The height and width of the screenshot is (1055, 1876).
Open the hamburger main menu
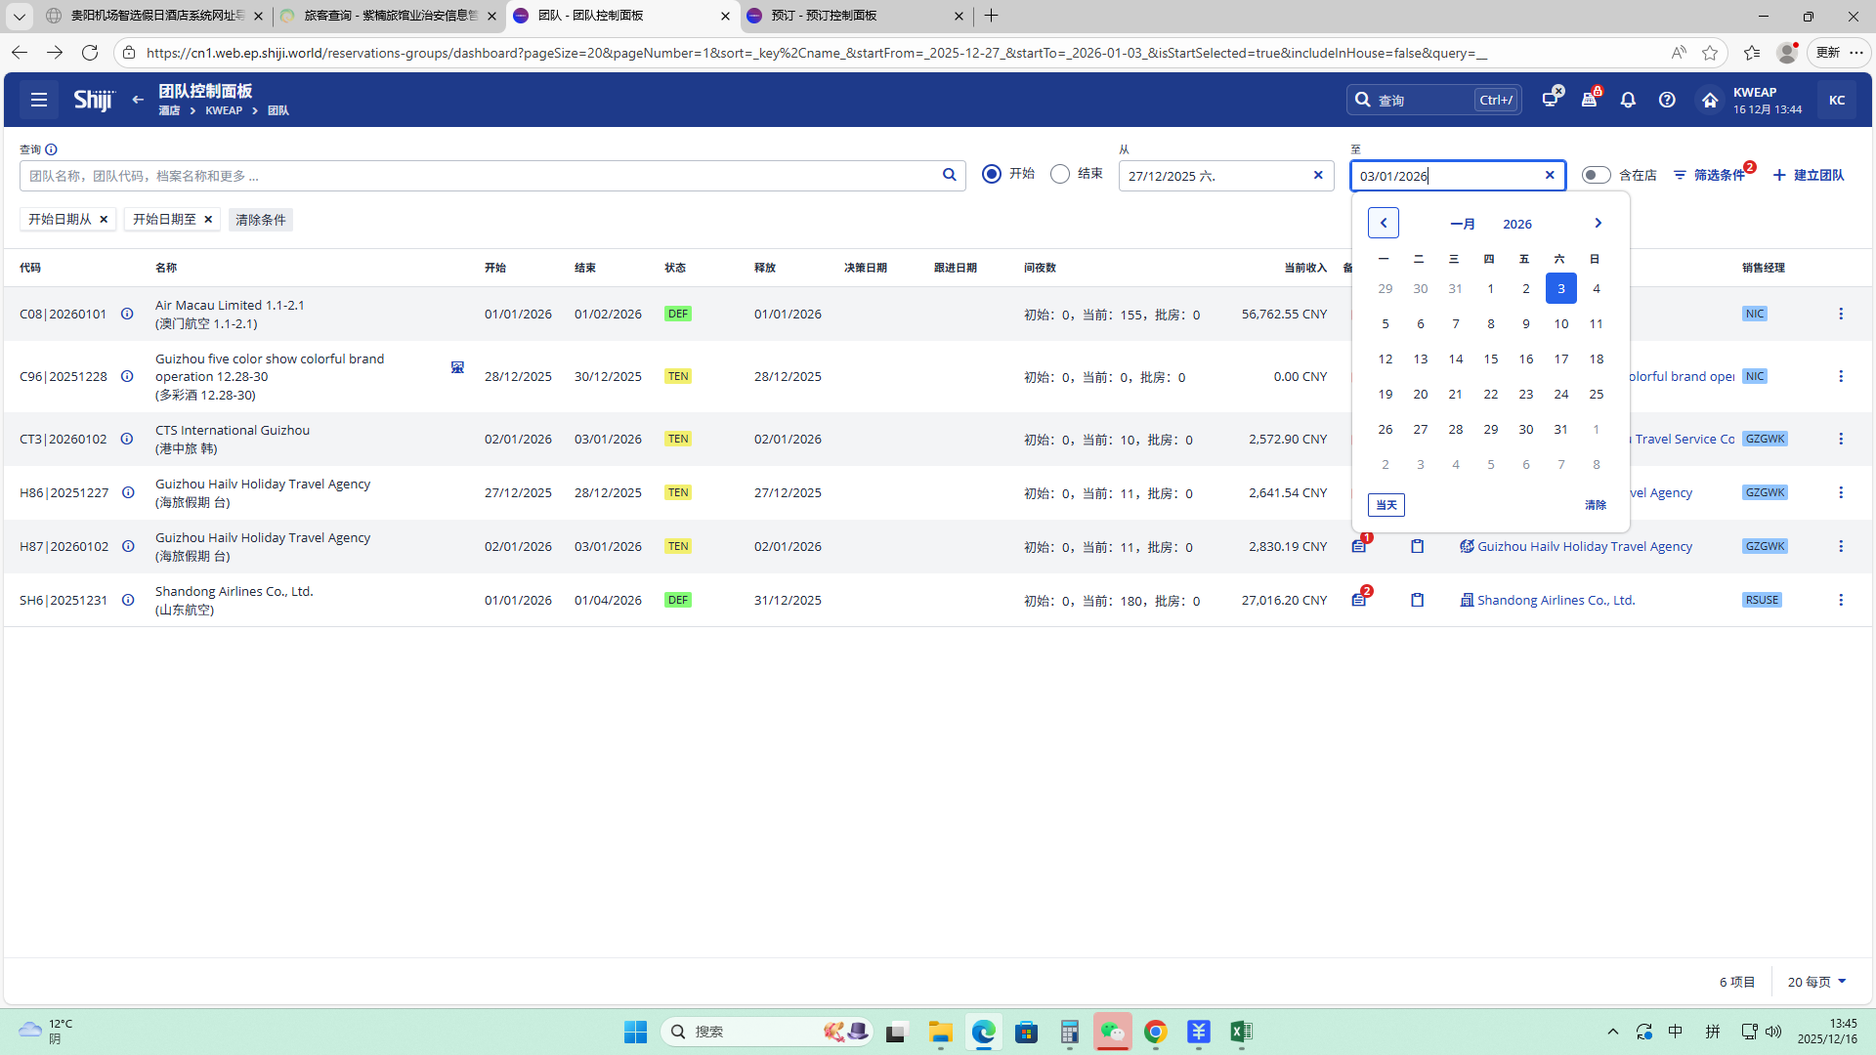coord(39,100)
